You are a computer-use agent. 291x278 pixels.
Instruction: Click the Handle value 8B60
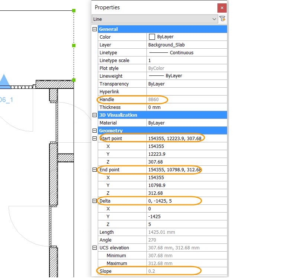click(x=153, y=100)
